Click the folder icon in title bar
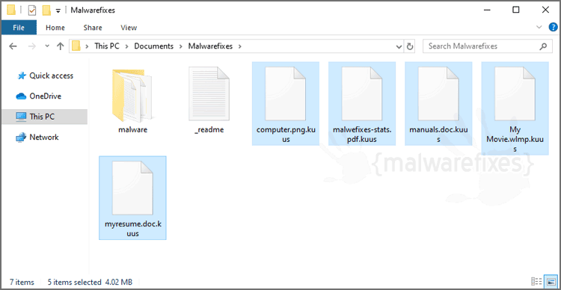 tap(11, 10)
